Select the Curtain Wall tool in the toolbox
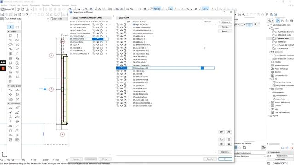294x165 pixels. tap(11, 54)
